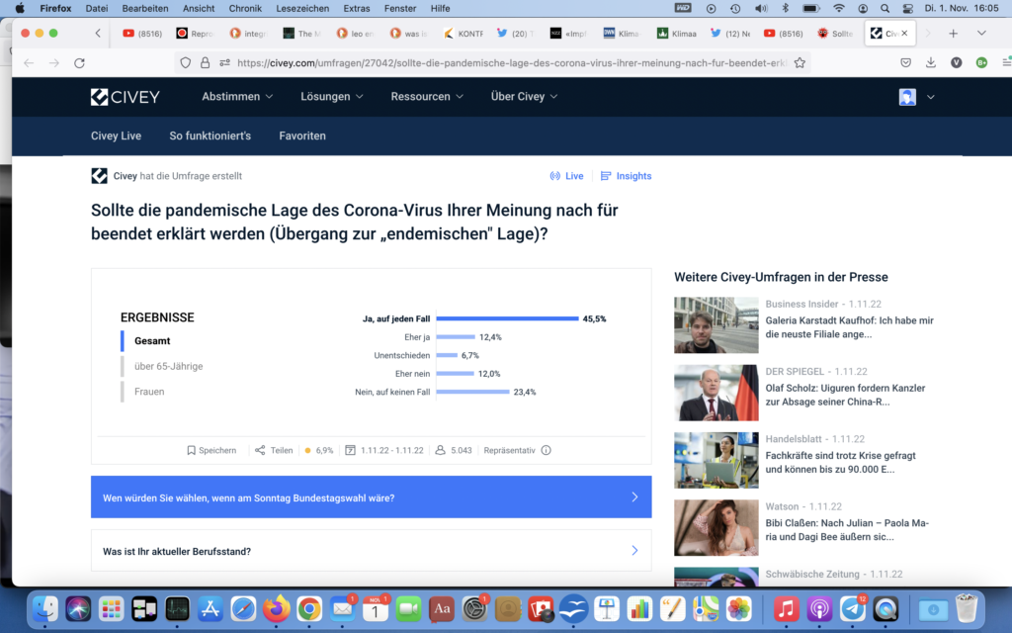Click the Civey logo in the header
1012x633 pixels.
pos(126,97)
